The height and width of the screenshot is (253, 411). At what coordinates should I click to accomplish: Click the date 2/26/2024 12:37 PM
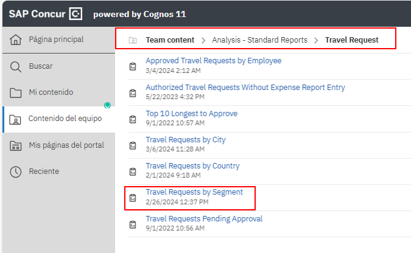tap(177, 202)
